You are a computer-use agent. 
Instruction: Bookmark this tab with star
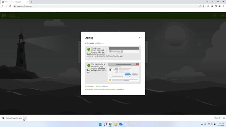click(204, 6)
